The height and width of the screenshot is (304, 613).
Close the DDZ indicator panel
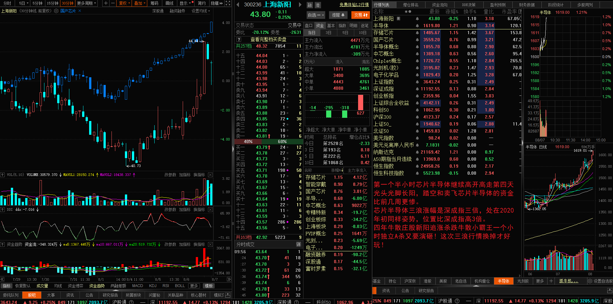click(x=210, y=209)
